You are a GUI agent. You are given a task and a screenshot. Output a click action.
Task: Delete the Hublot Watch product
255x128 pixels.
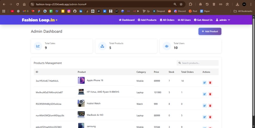(210, 106)
